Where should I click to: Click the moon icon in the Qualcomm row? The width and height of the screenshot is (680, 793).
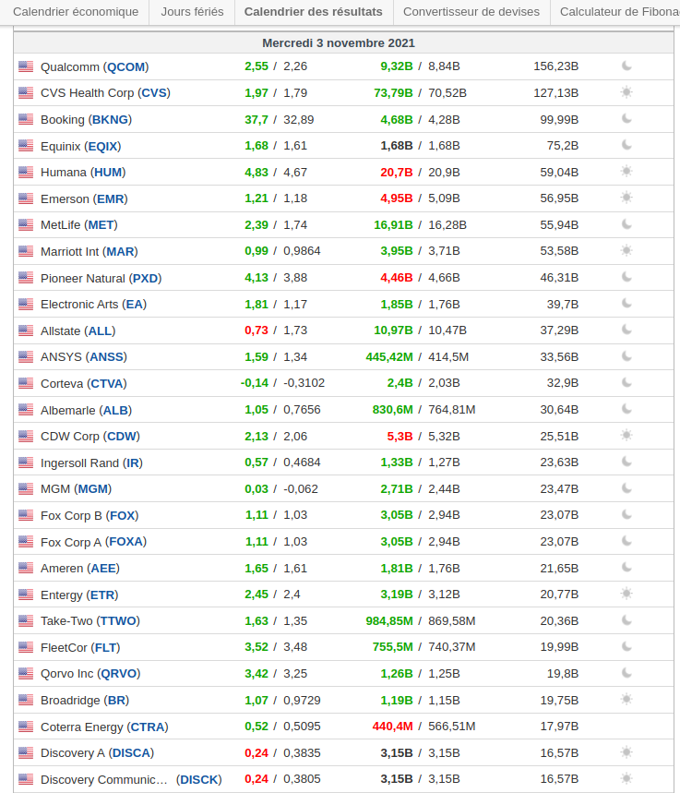click(626, 66)
